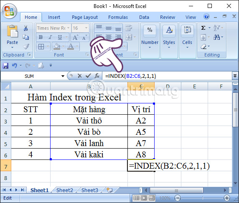Open the Number group menu

tap(150, 41)
